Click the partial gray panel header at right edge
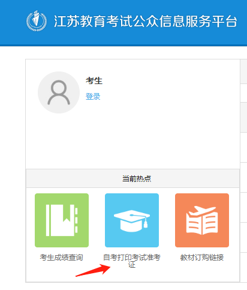Viewport: 247px width, 290px height. [x=243, y=71]
